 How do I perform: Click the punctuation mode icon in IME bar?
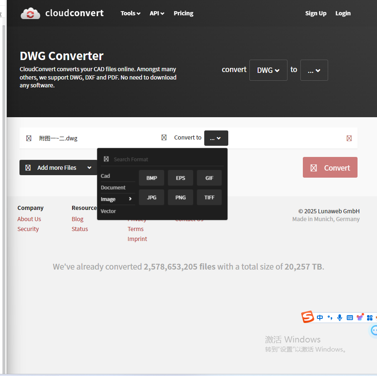(x=330, y=318)
